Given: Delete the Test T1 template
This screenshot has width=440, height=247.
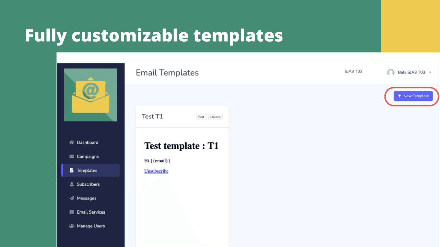Looking at the screenshot, I should coord(215,117).
